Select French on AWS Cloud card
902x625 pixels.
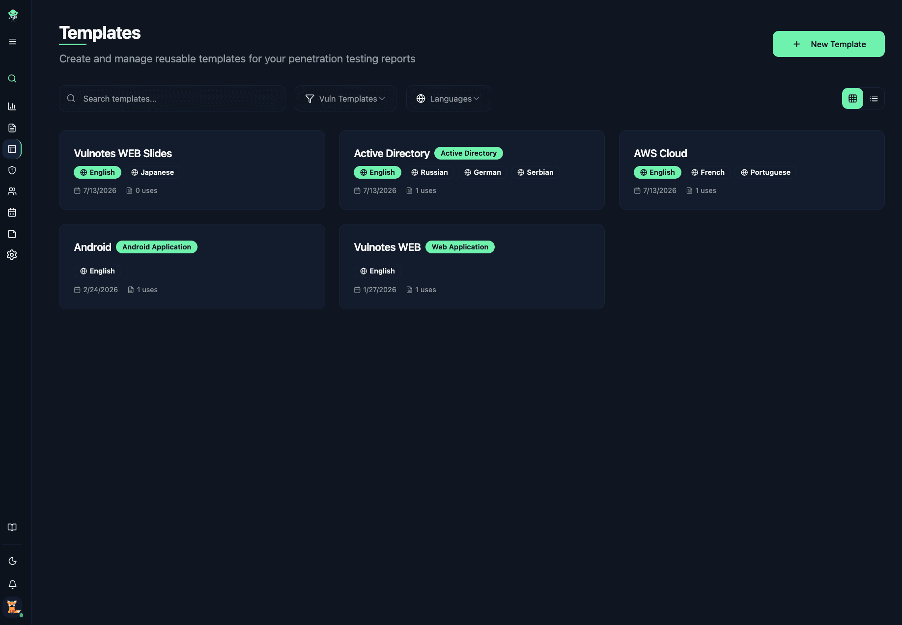coord(708,172)
